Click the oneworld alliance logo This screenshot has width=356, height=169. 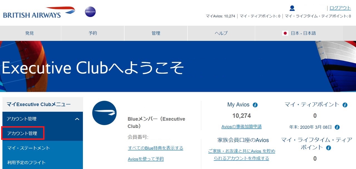pos(90,12)
